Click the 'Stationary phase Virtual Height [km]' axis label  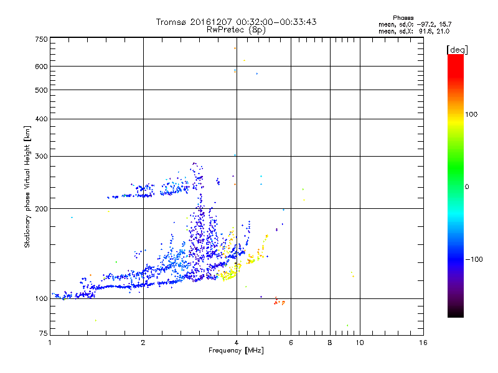[x=27, y=187]
